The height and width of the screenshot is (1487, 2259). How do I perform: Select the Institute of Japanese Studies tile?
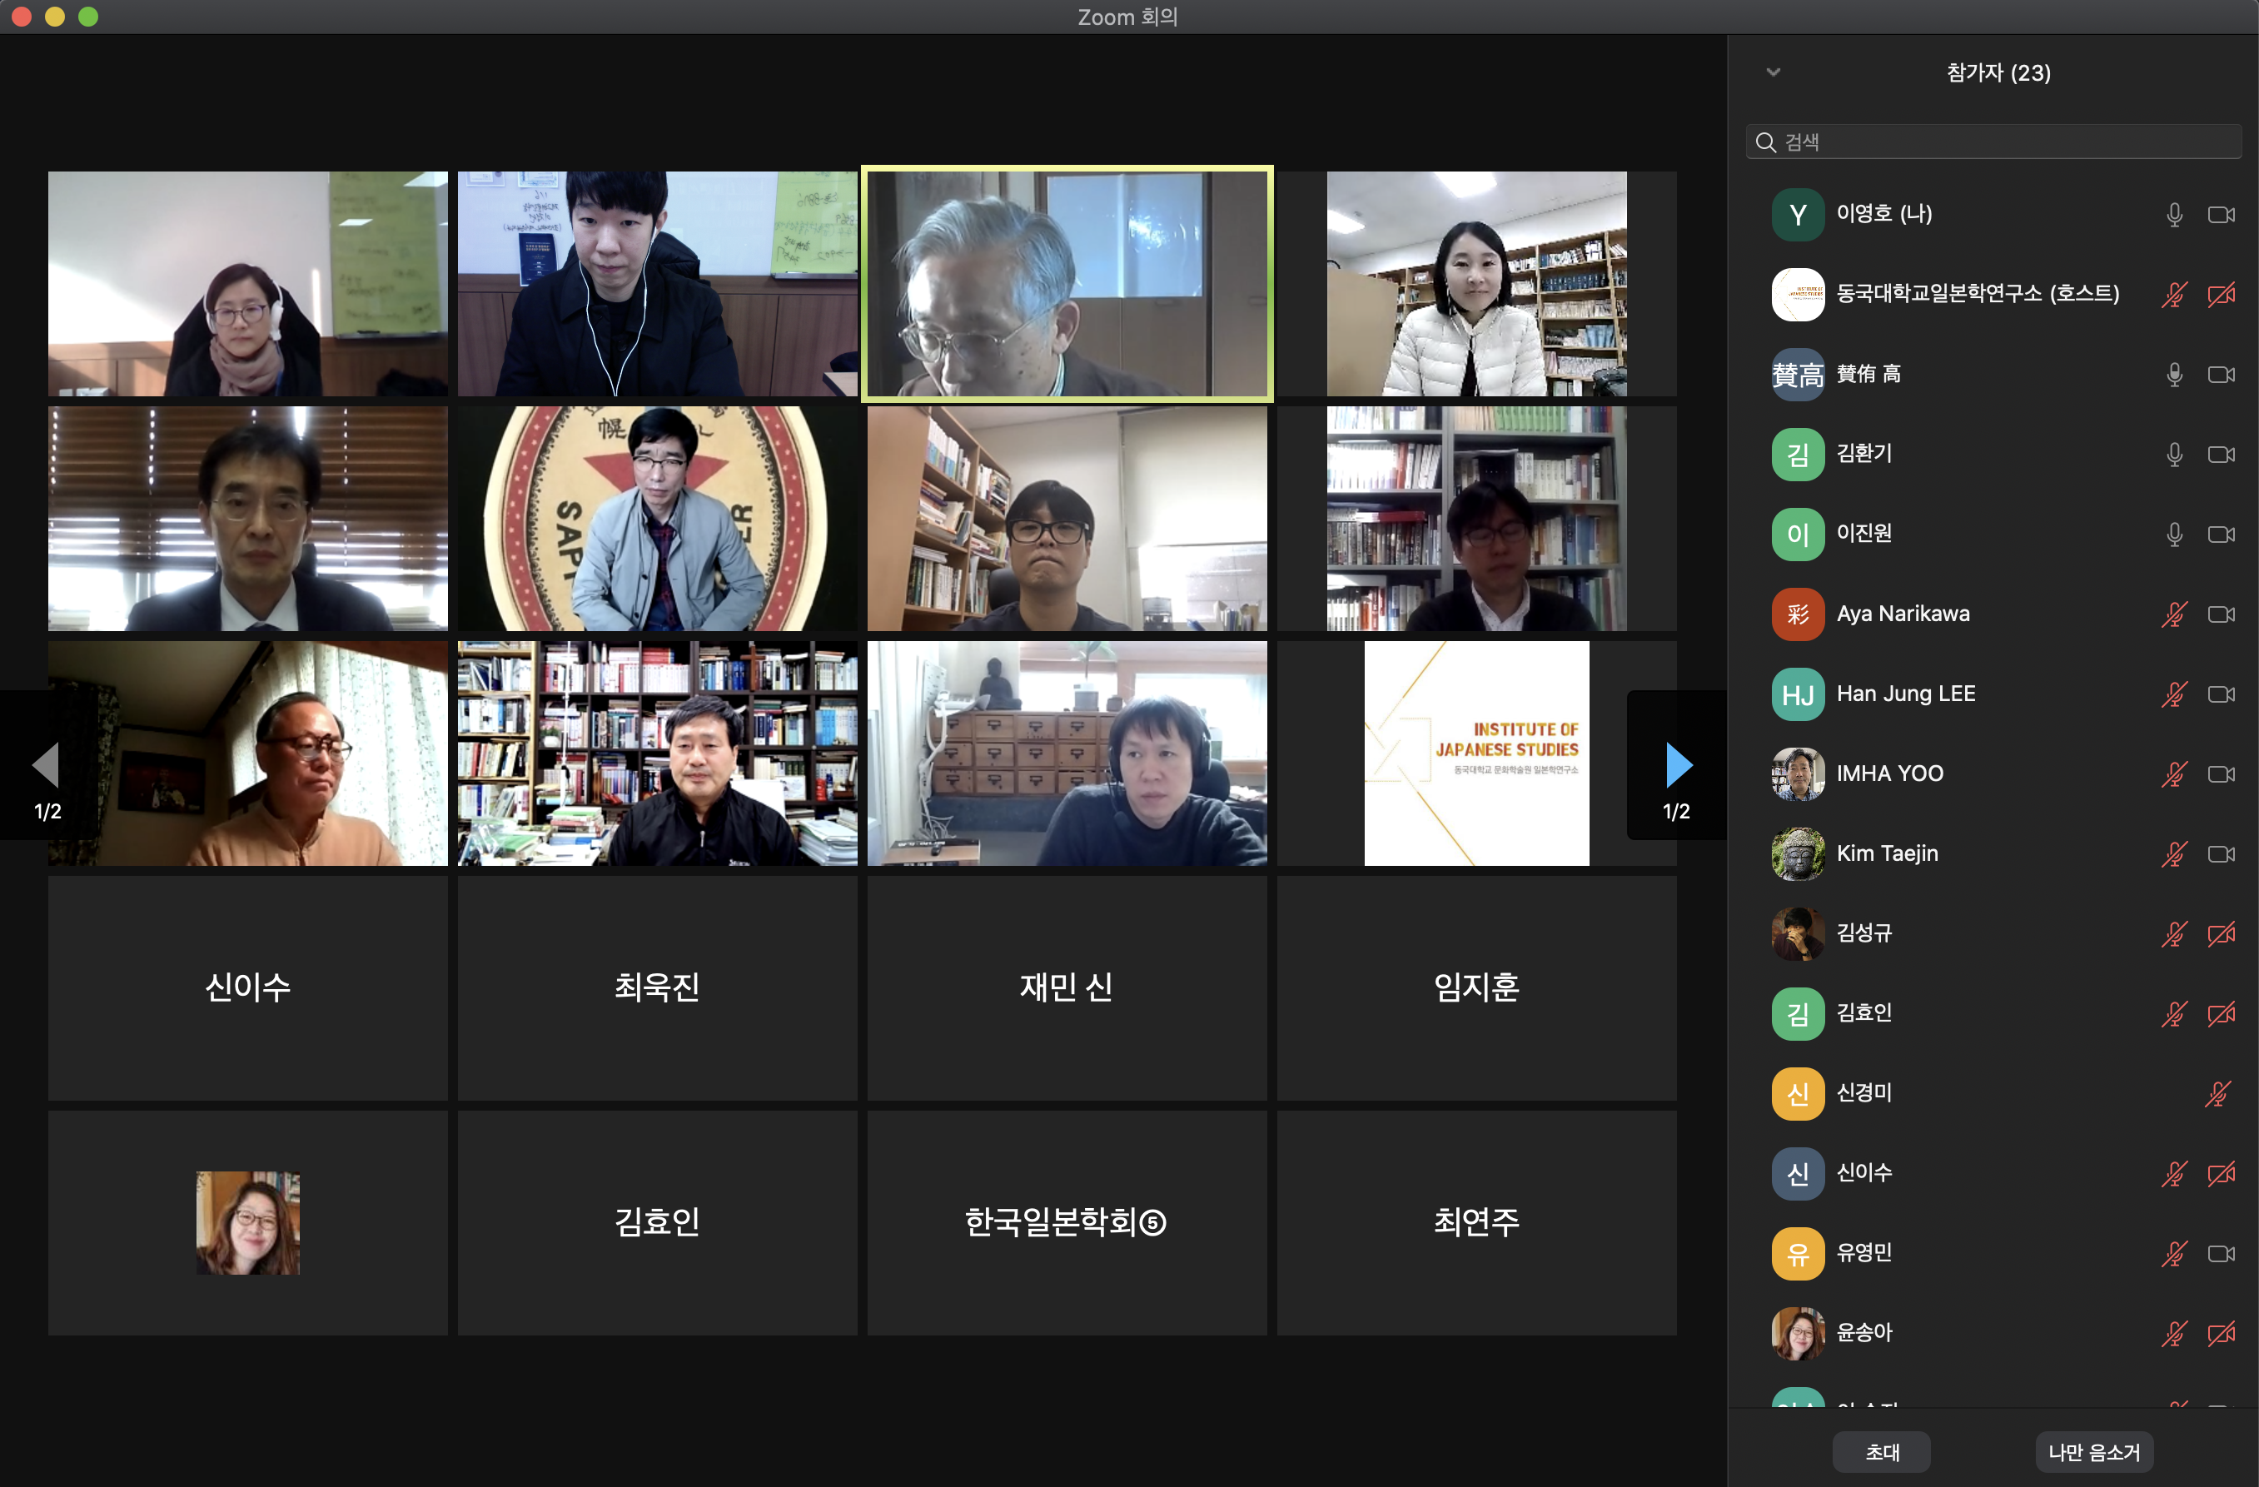click(x=1476, y=753)
